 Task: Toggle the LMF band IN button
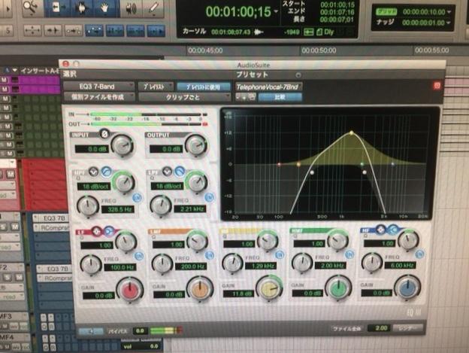pyautogui.click(x=210, y=255)
